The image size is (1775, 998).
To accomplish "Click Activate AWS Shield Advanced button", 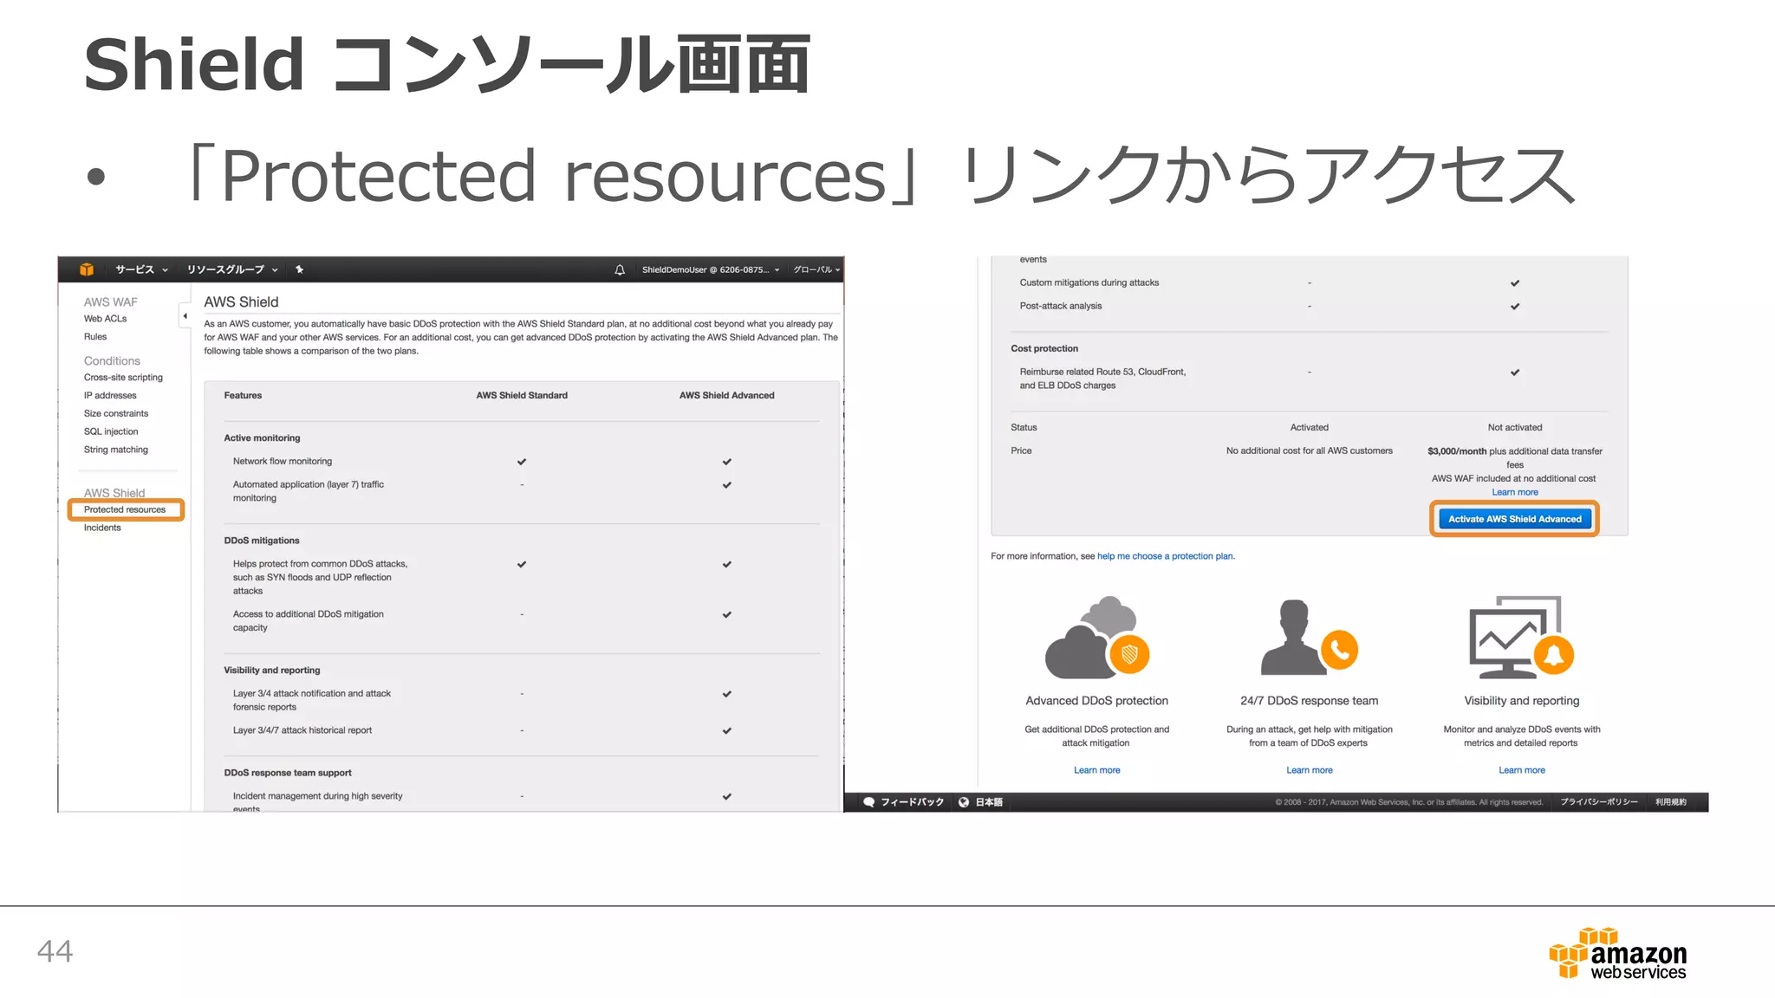I will coord(1514,519).
